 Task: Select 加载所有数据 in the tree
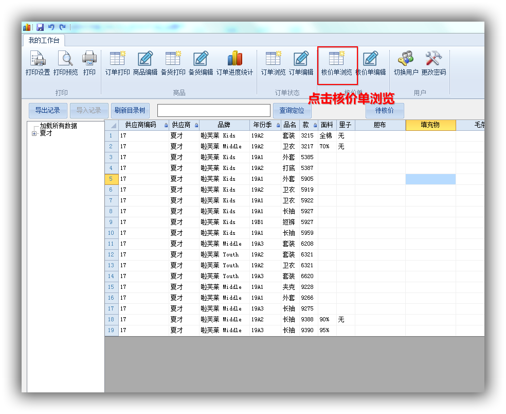(58, 126)
